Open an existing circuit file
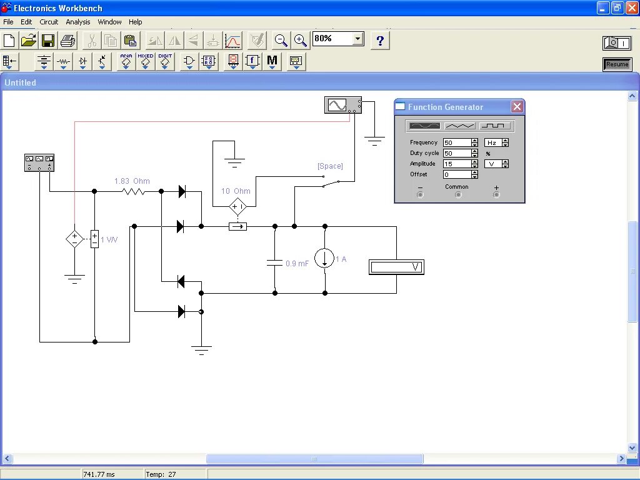The width and height of the screenshot is (640, 480). 29,41
